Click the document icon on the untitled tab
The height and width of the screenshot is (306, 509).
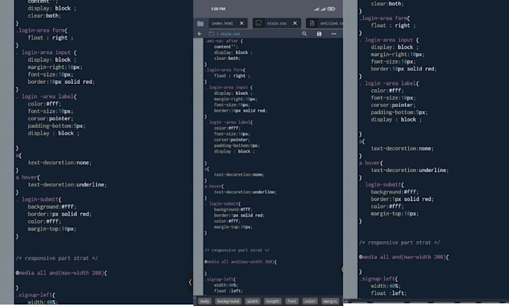pos(312,23)
